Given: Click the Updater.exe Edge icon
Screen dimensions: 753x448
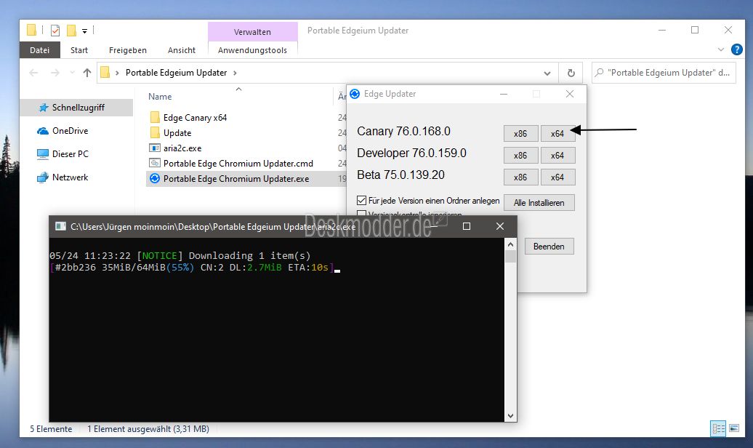Looking at the screenshot, I should click(155, 178).
